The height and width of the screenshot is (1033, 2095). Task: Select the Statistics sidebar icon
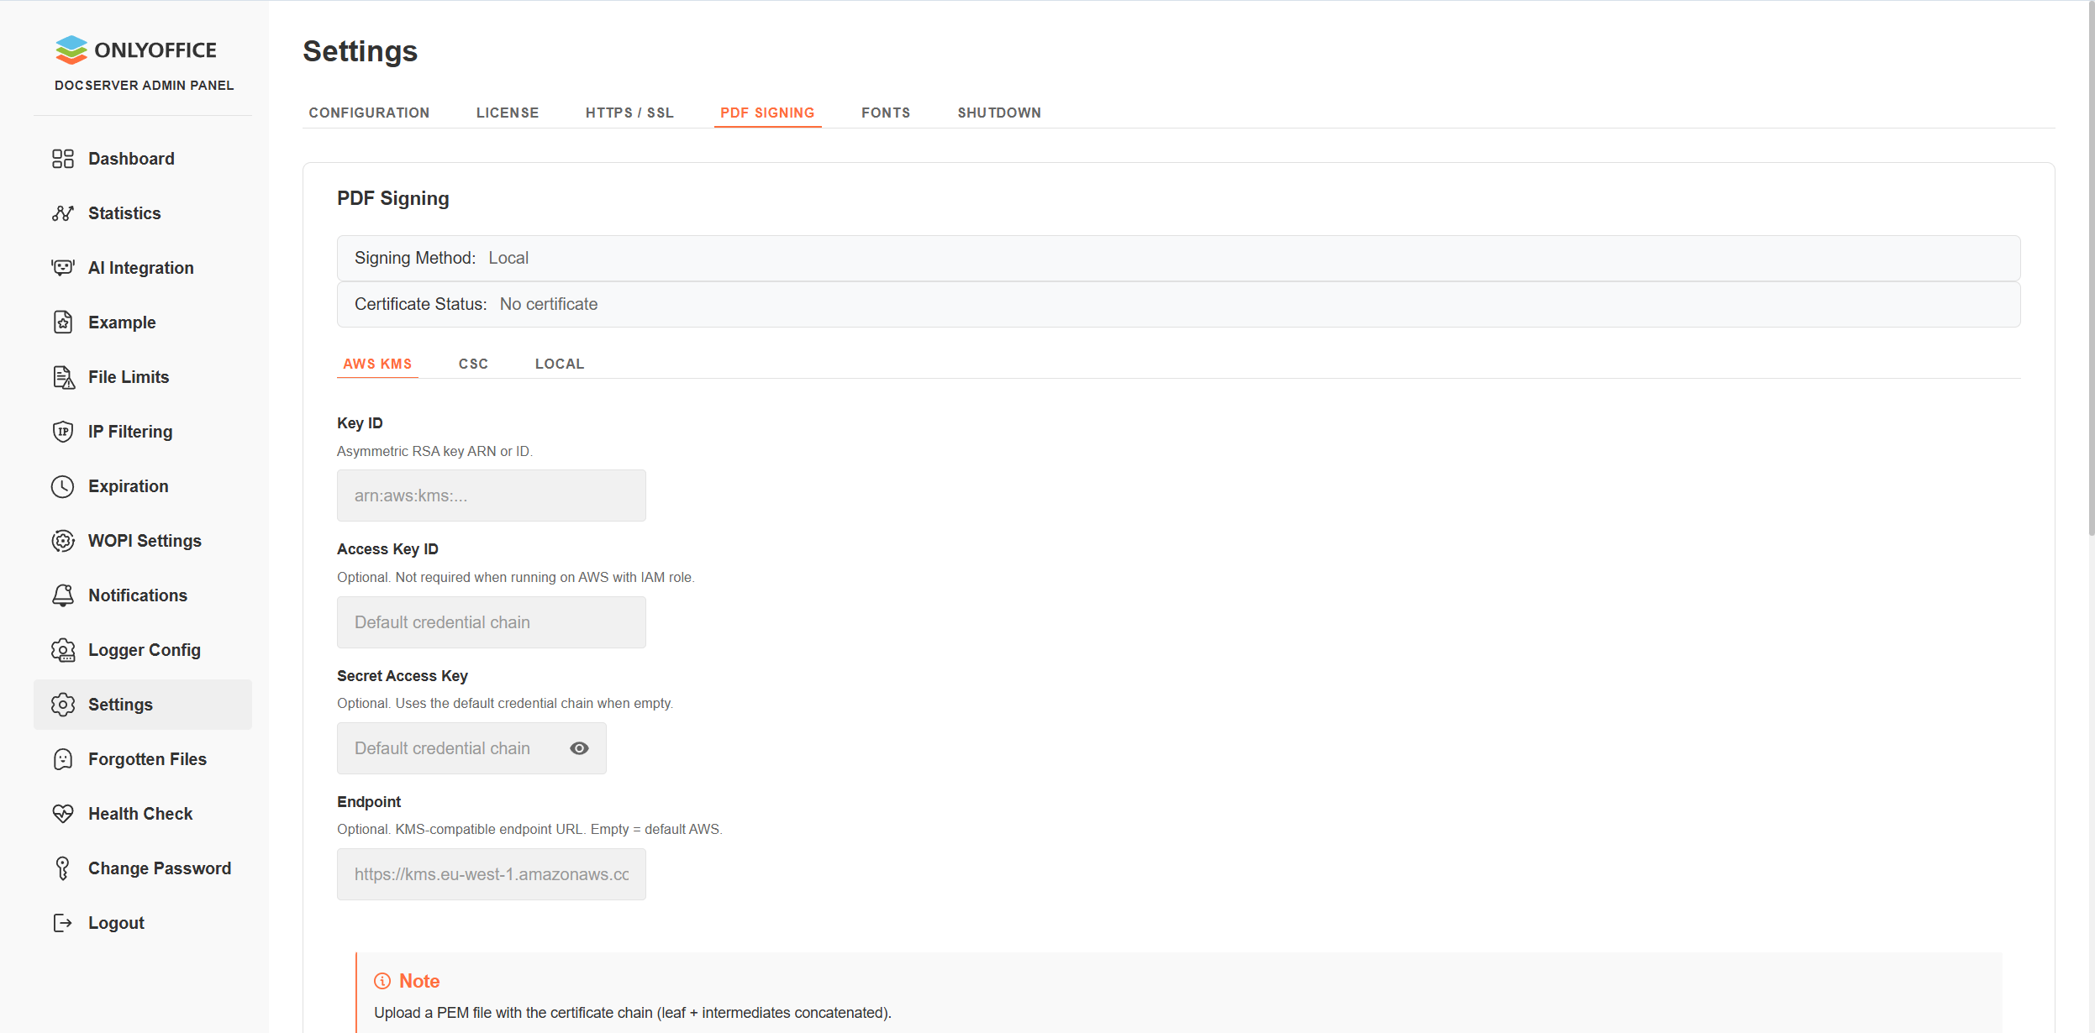coord(64,212)
